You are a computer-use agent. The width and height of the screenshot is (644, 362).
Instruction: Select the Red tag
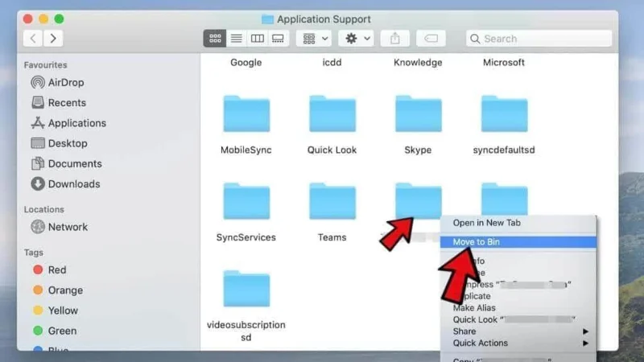coord(49,270)
